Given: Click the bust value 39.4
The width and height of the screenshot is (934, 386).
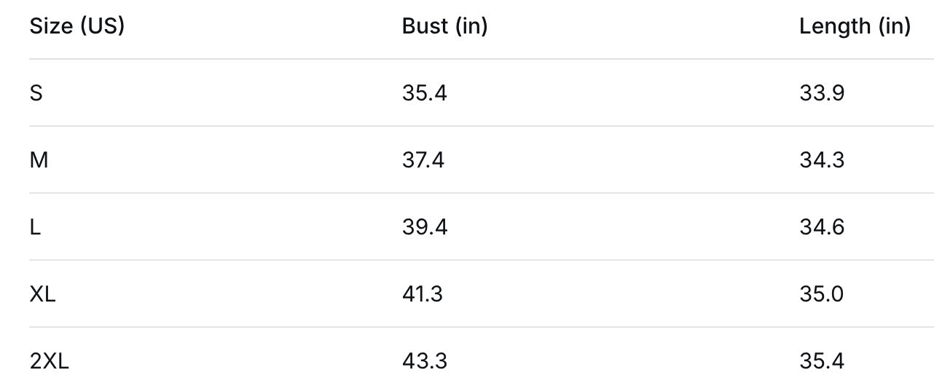Looking at the screenshot, I should pos(424,227).
